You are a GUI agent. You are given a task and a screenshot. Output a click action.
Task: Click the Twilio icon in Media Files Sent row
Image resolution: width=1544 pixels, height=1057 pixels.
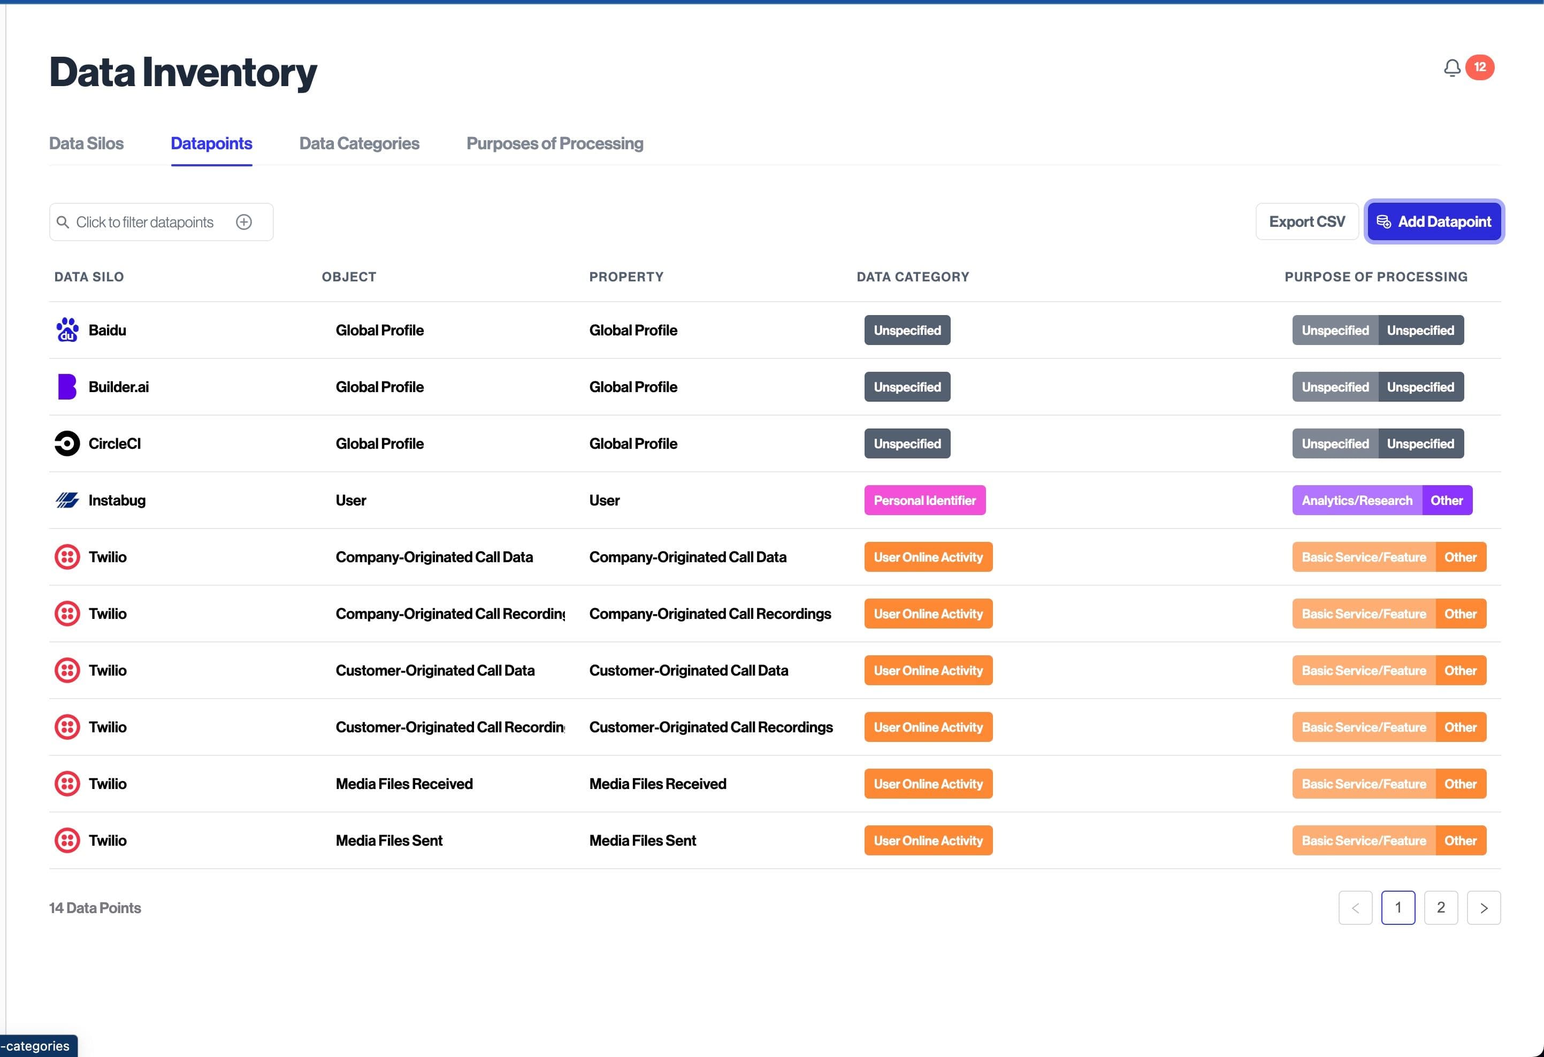point(67,840)
